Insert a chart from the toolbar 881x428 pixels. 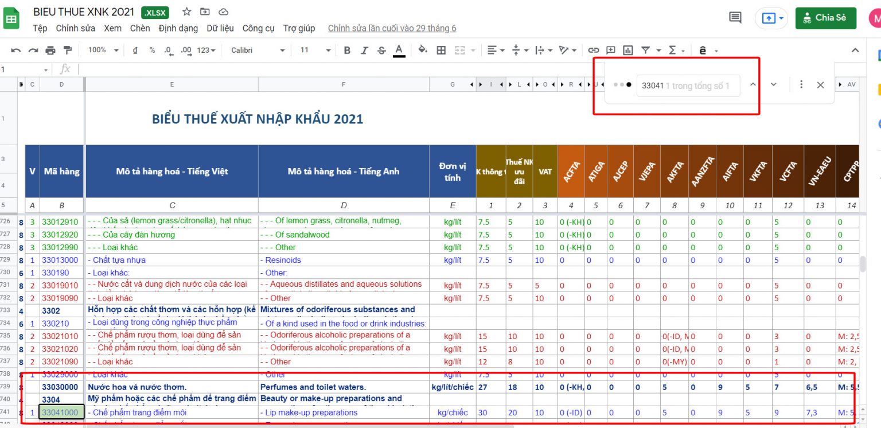pyautogui.click(x=628, y=50)
